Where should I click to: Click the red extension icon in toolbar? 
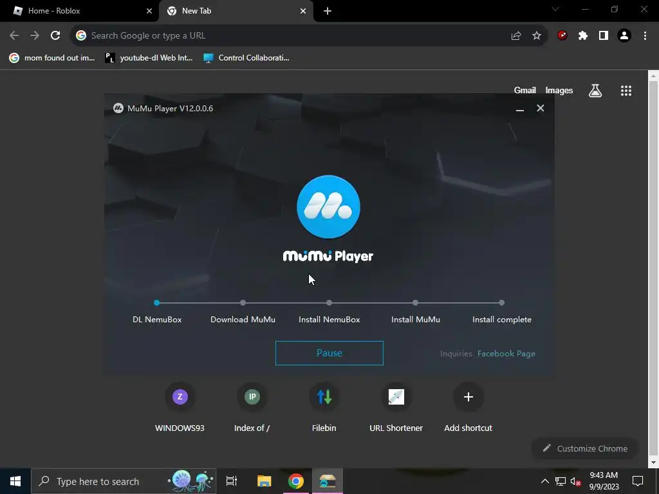point(562,36)
